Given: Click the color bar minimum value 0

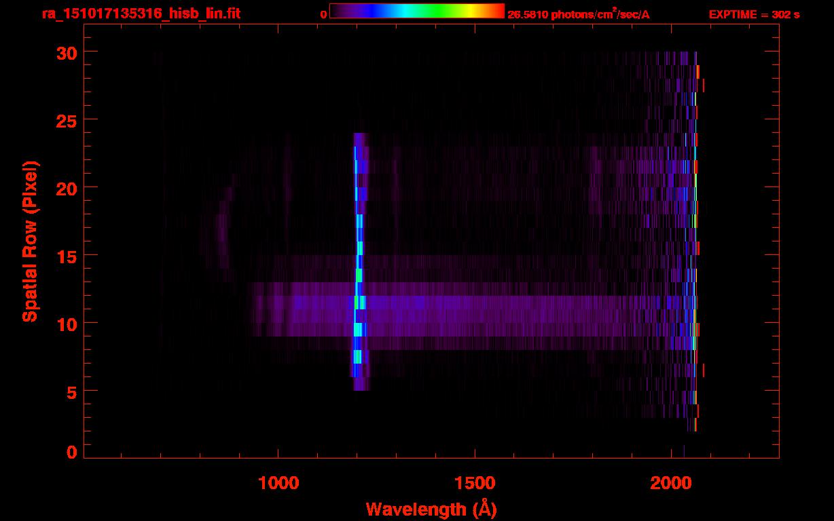Looking at the screenshot, I should point(323,14).
